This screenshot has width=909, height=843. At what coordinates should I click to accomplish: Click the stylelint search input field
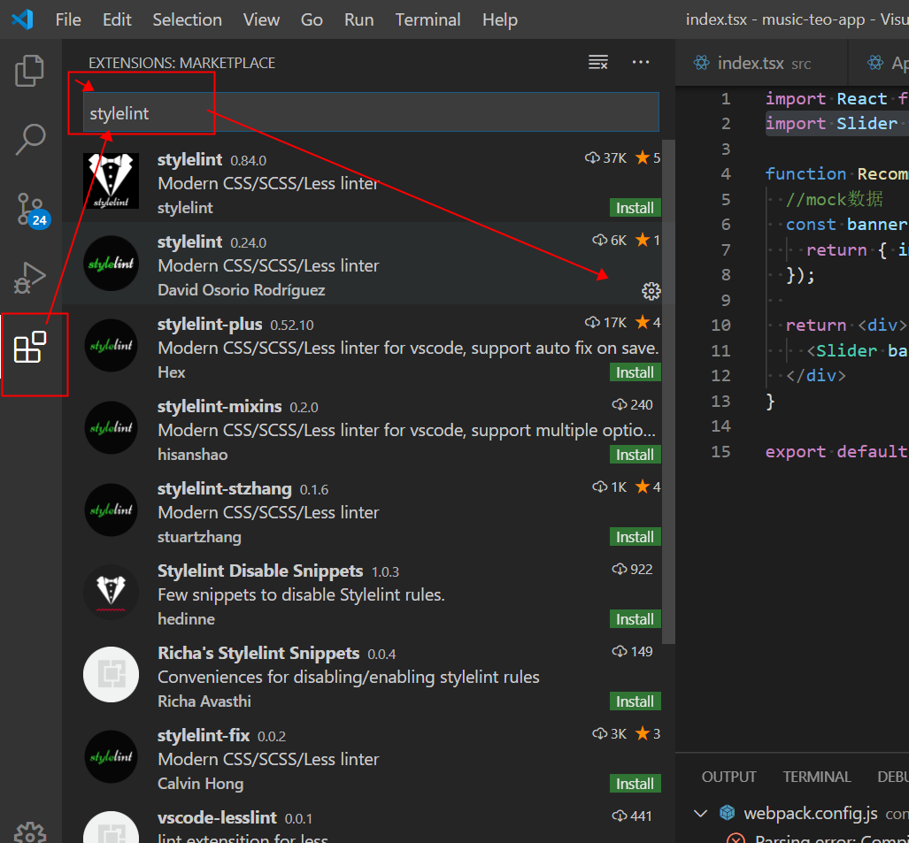(x=371, y=112)
